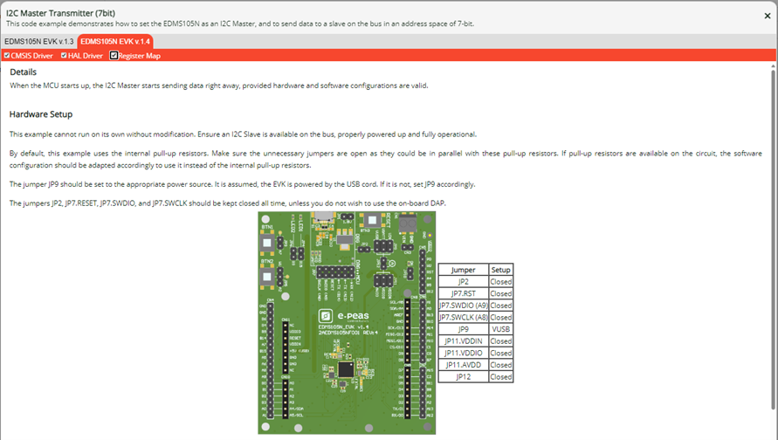Click the Hardware Setup heading

tap(41, 114)
